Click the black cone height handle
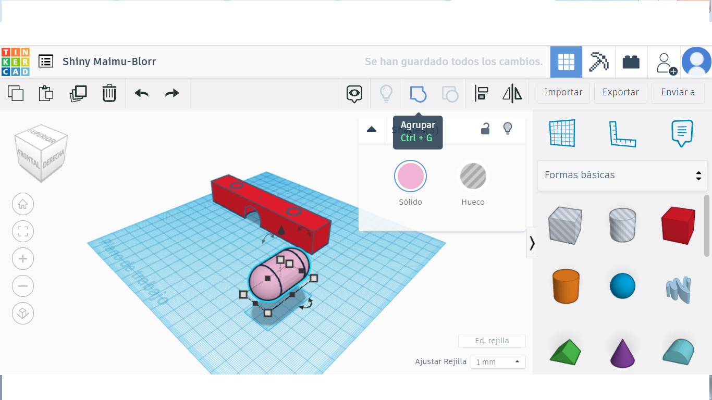 281,230
